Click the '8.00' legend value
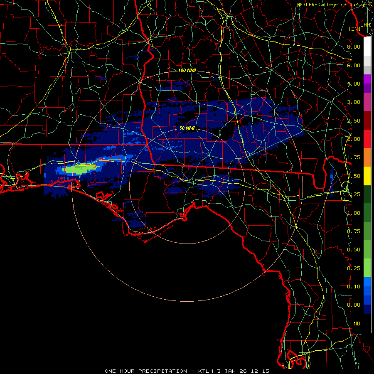The width and height of the screenshot is (374, 374). click(354, 47)
